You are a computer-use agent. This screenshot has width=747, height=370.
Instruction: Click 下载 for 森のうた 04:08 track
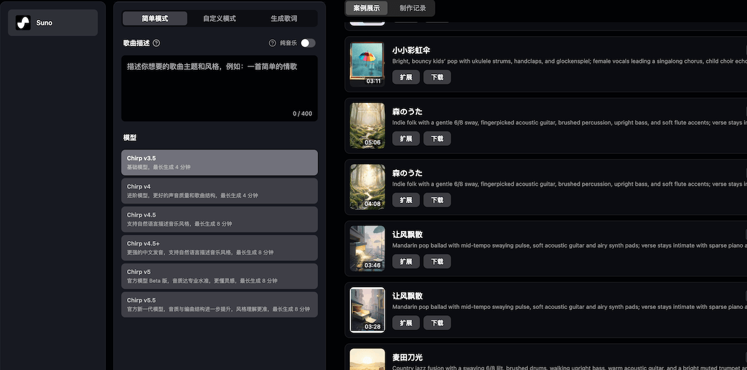[437, 200]
